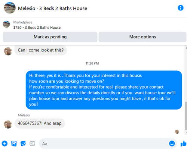This screenshot has width=187, height=151.
Task: Click the chat scrollbar thumb
Action: tap(186, 116)
